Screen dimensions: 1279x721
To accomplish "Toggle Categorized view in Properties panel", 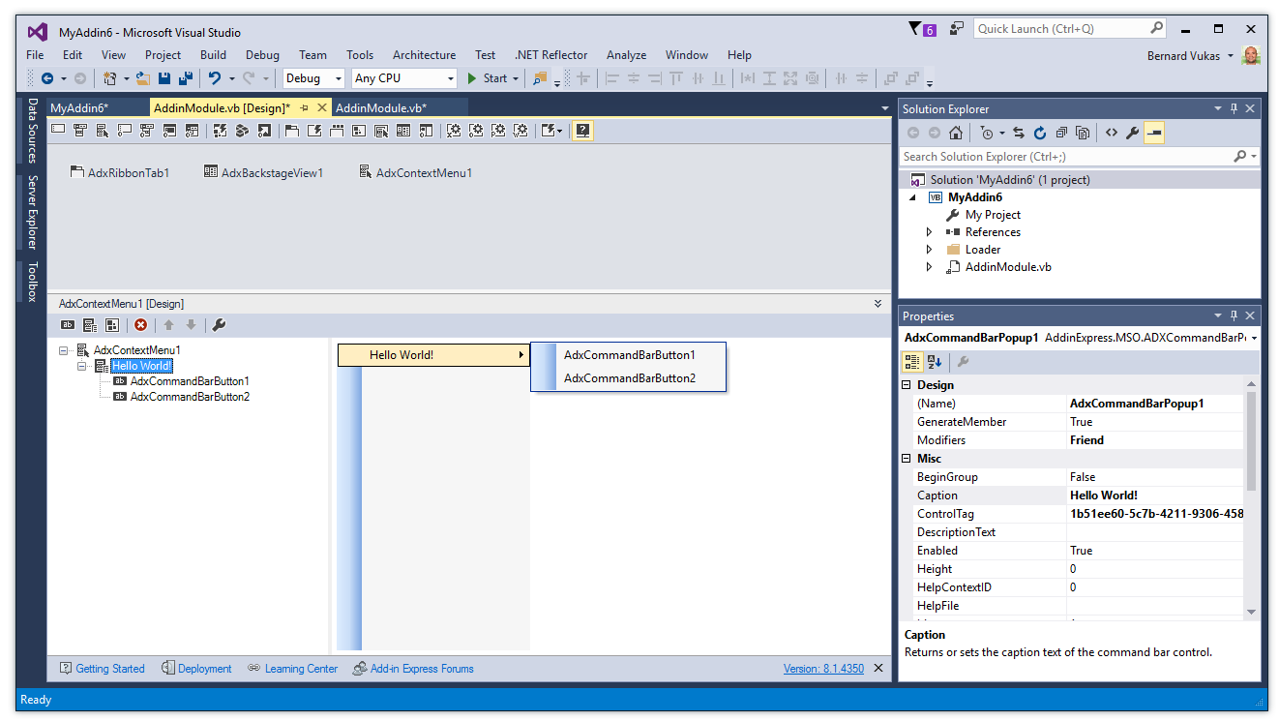I will (912, 362).
